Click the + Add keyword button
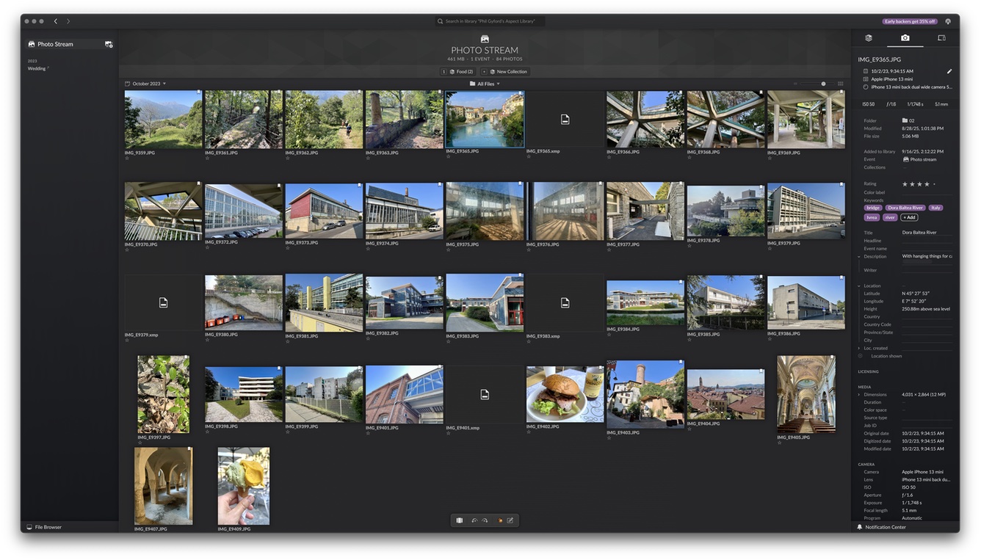Viewport: 981px width, 560px height. 909,217
